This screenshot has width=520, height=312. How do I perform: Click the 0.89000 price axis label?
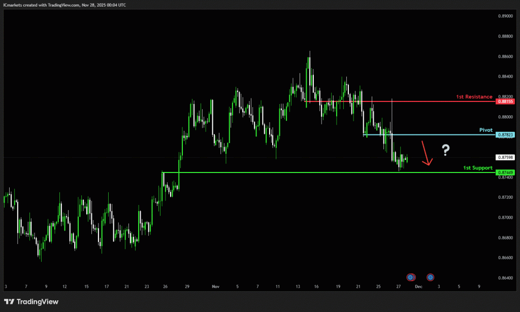[x=505, y=16]
